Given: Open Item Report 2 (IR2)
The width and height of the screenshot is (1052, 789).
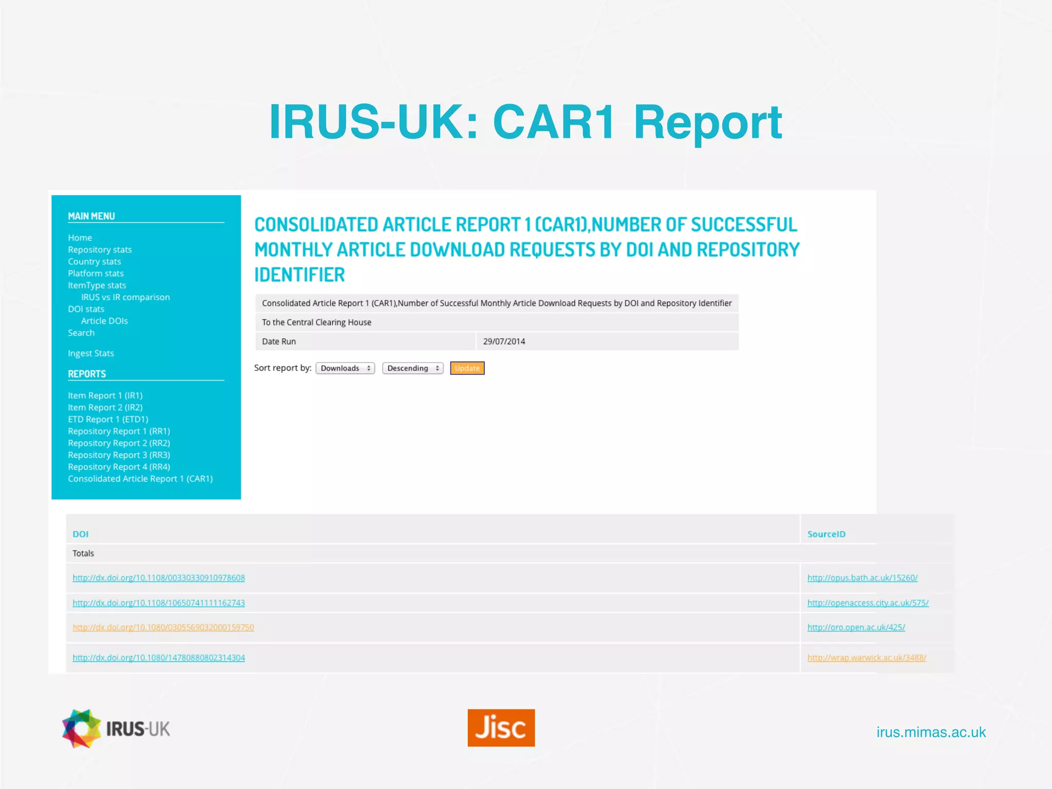Looking at the screenshot, I should (105, 407).
